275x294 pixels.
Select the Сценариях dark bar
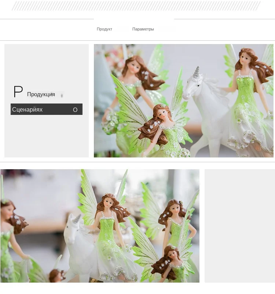pos(47,109)
